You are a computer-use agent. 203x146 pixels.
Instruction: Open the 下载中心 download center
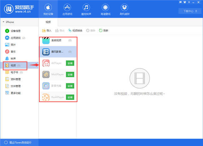tap(190, 11)
